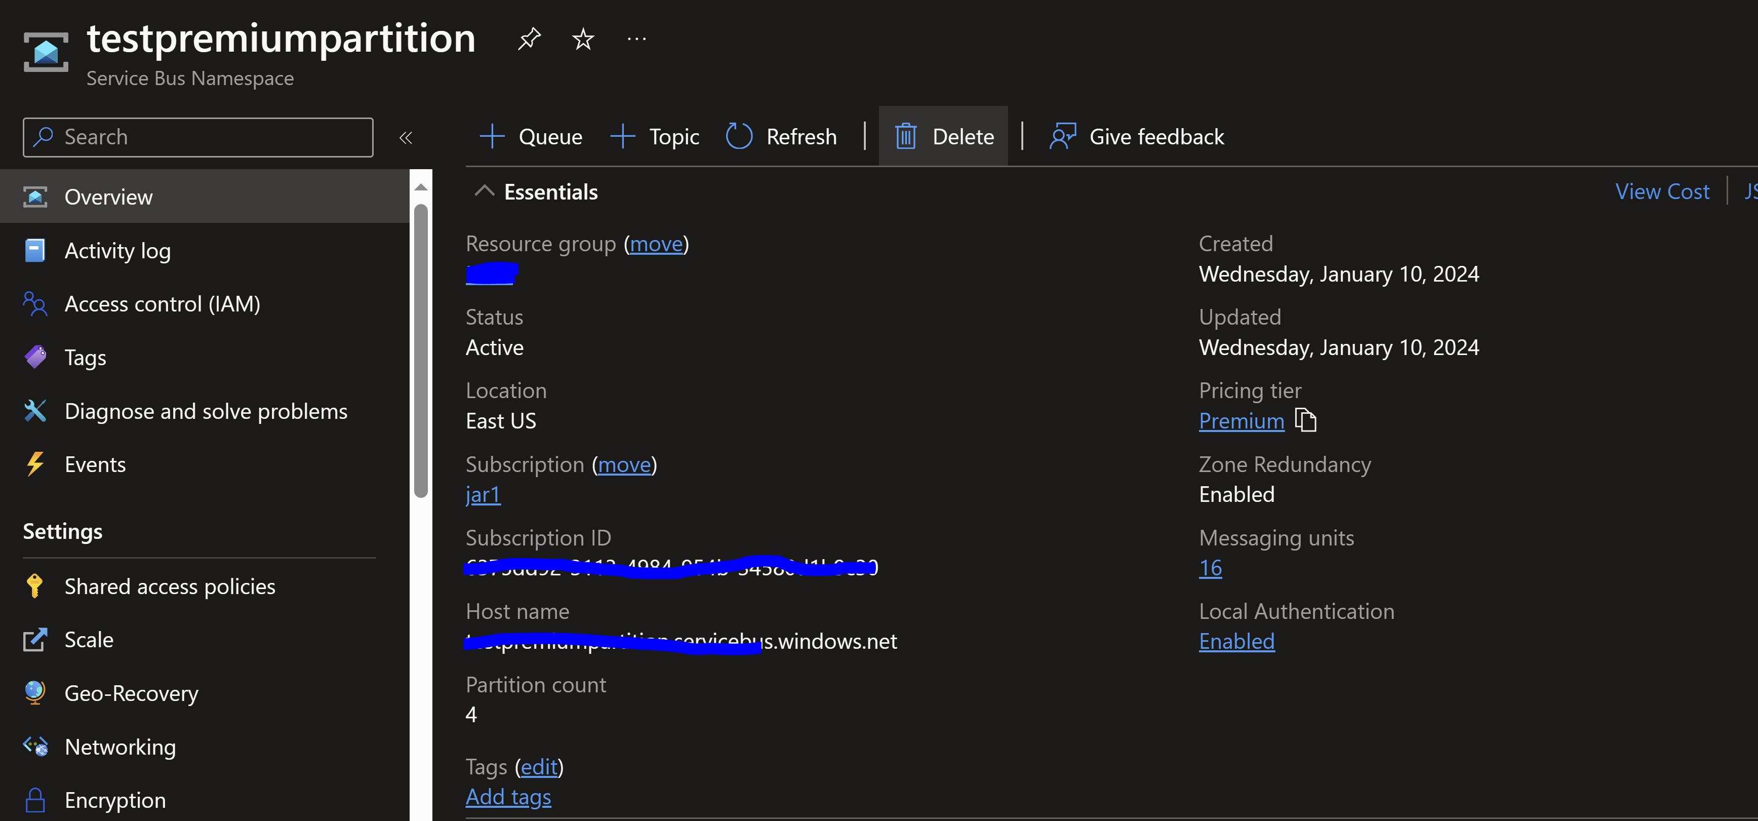The width and height of the screenshot is (1758, 821).
Task: Select the host name text
Action: pyautogui.click(x=681, y=642)
